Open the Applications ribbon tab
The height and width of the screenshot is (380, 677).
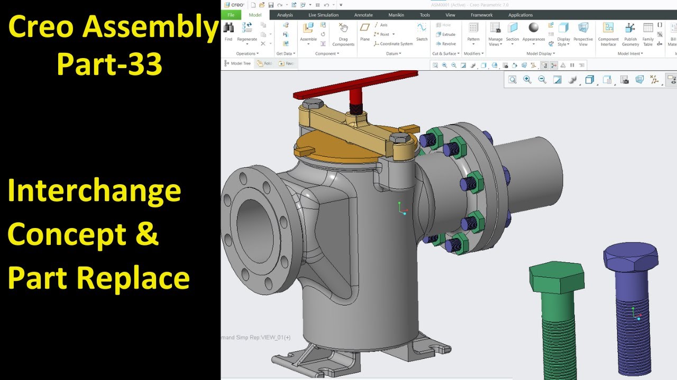tap(520, 15)
